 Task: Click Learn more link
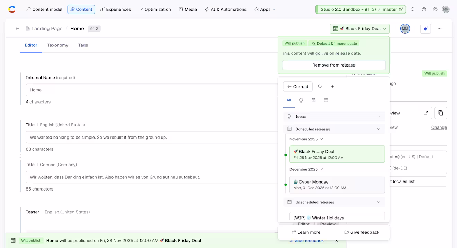click(x=306, y=233)
